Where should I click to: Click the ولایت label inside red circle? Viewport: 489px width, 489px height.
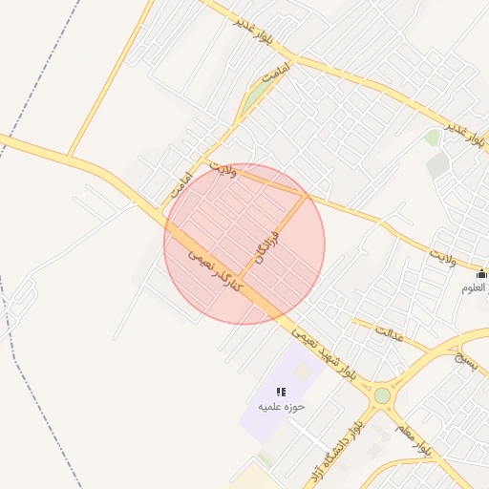point(223,170)
